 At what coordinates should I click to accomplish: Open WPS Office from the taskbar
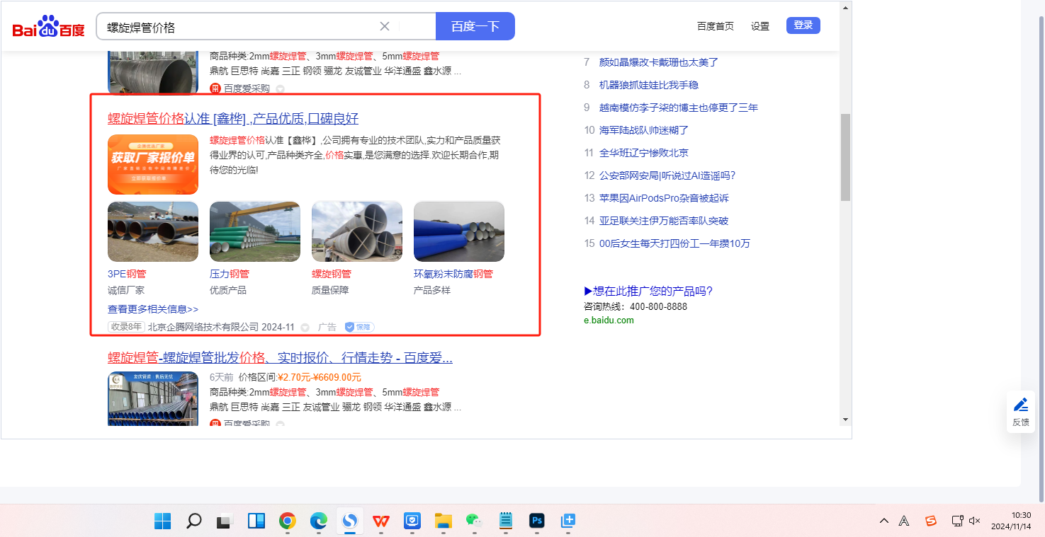point(381,521)
